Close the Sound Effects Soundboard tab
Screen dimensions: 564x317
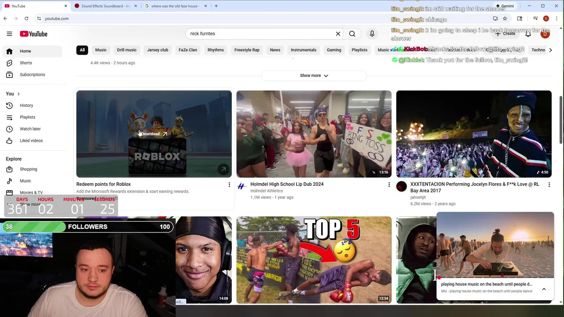(x=135, y=6)
